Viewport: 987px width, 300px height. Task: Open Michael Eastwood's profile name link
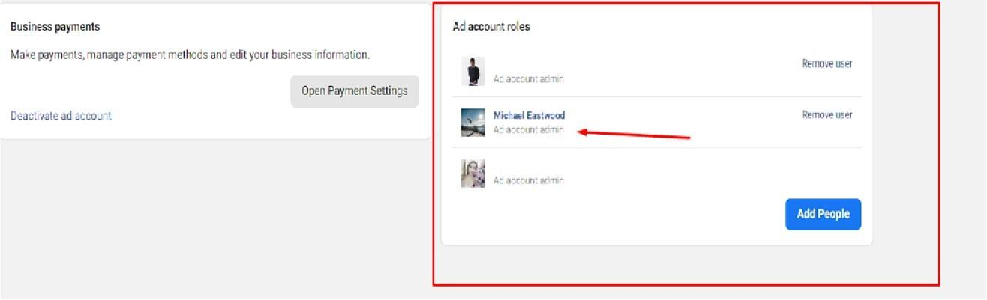pyautogui.click(x=529, y=115)
